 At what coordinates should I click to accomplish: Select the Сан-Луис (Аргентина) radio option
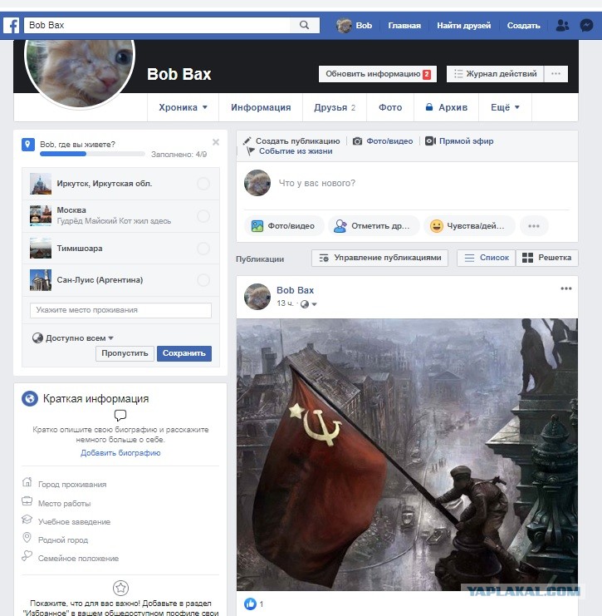coord(203,280)
